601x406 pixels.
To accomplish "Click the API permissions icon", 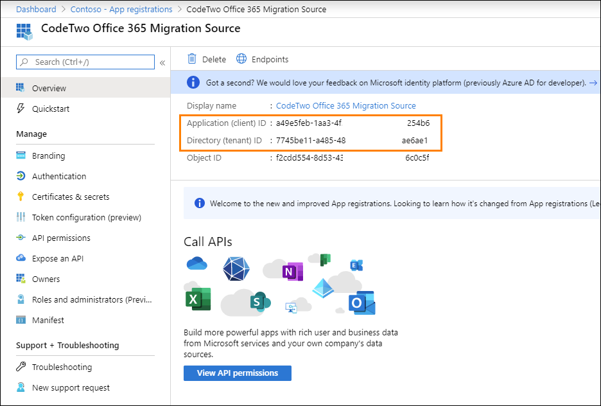I will (x=21, y=238).
